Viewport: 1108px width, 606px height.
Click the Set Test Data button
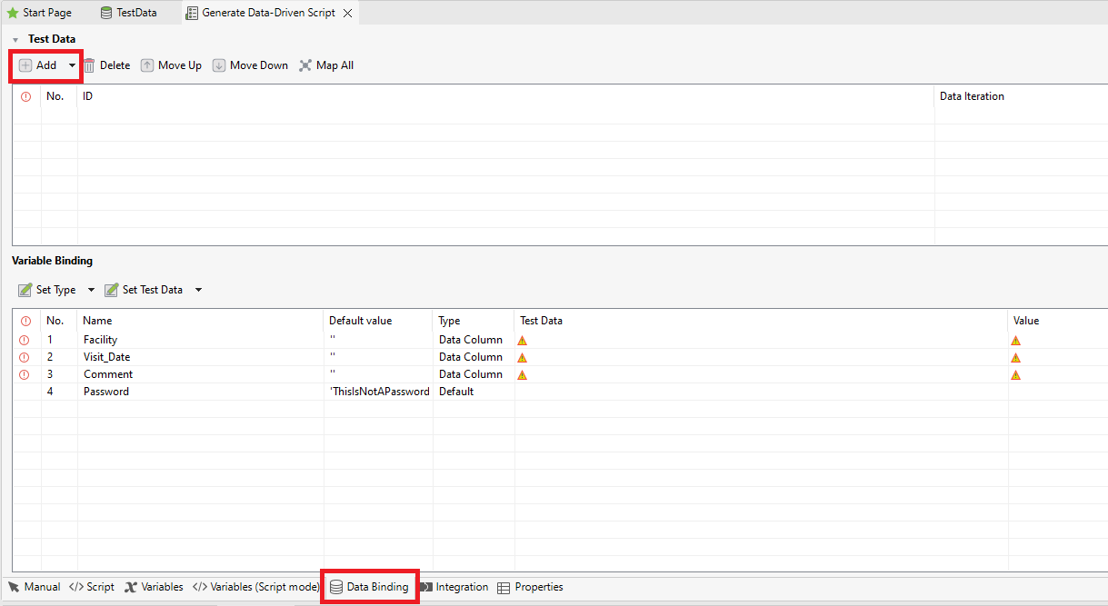click(x=143, y=290)
